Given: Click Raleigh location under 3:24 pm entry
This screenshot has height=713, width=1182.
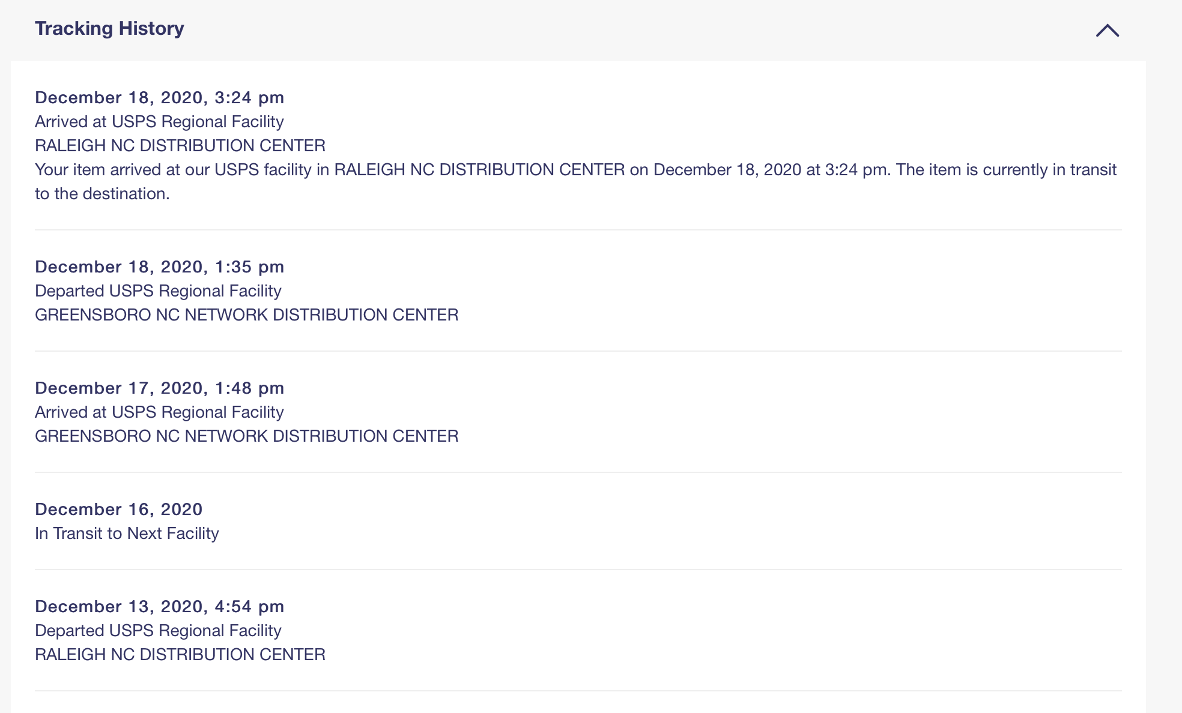Looking at the screenshot, I should 180,146.
